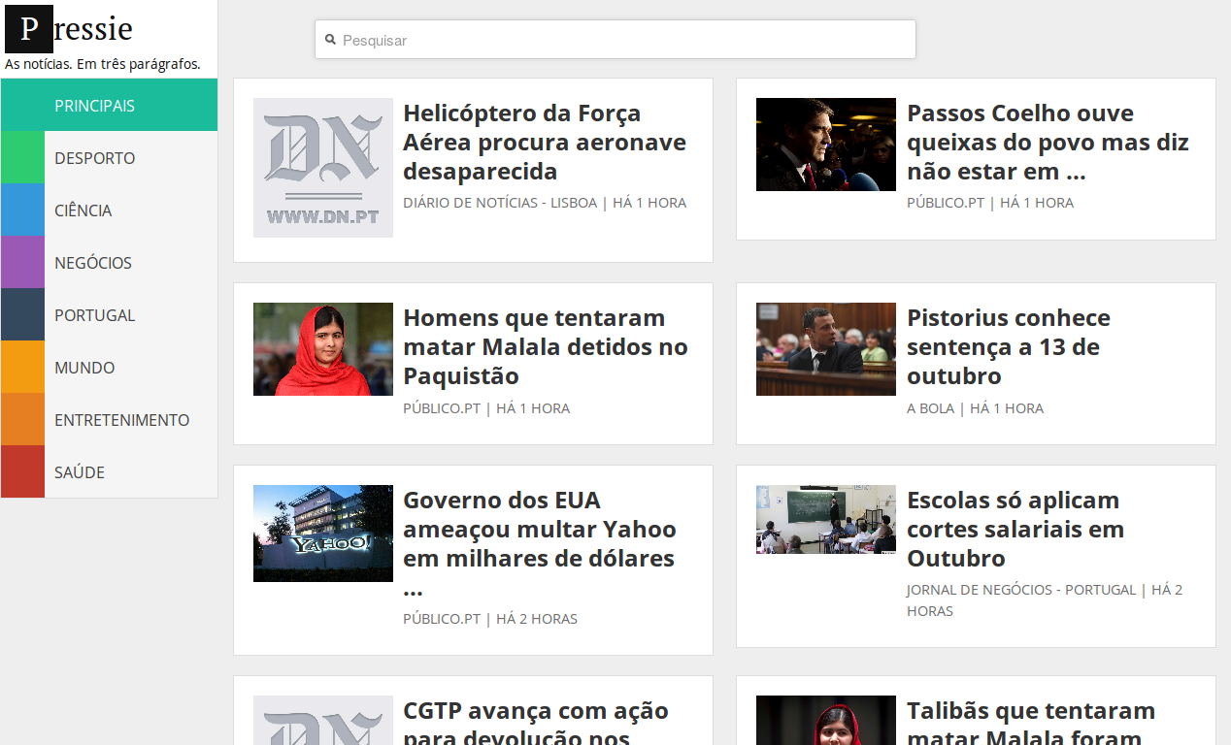The image size is (1231, 745).
Task: Open the Desporto category
Action: pos(94,158)
